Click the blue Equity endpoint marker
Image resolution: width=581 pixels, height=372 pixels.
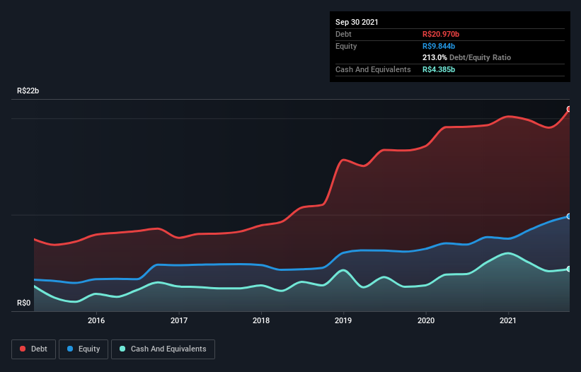coord(569,216)
